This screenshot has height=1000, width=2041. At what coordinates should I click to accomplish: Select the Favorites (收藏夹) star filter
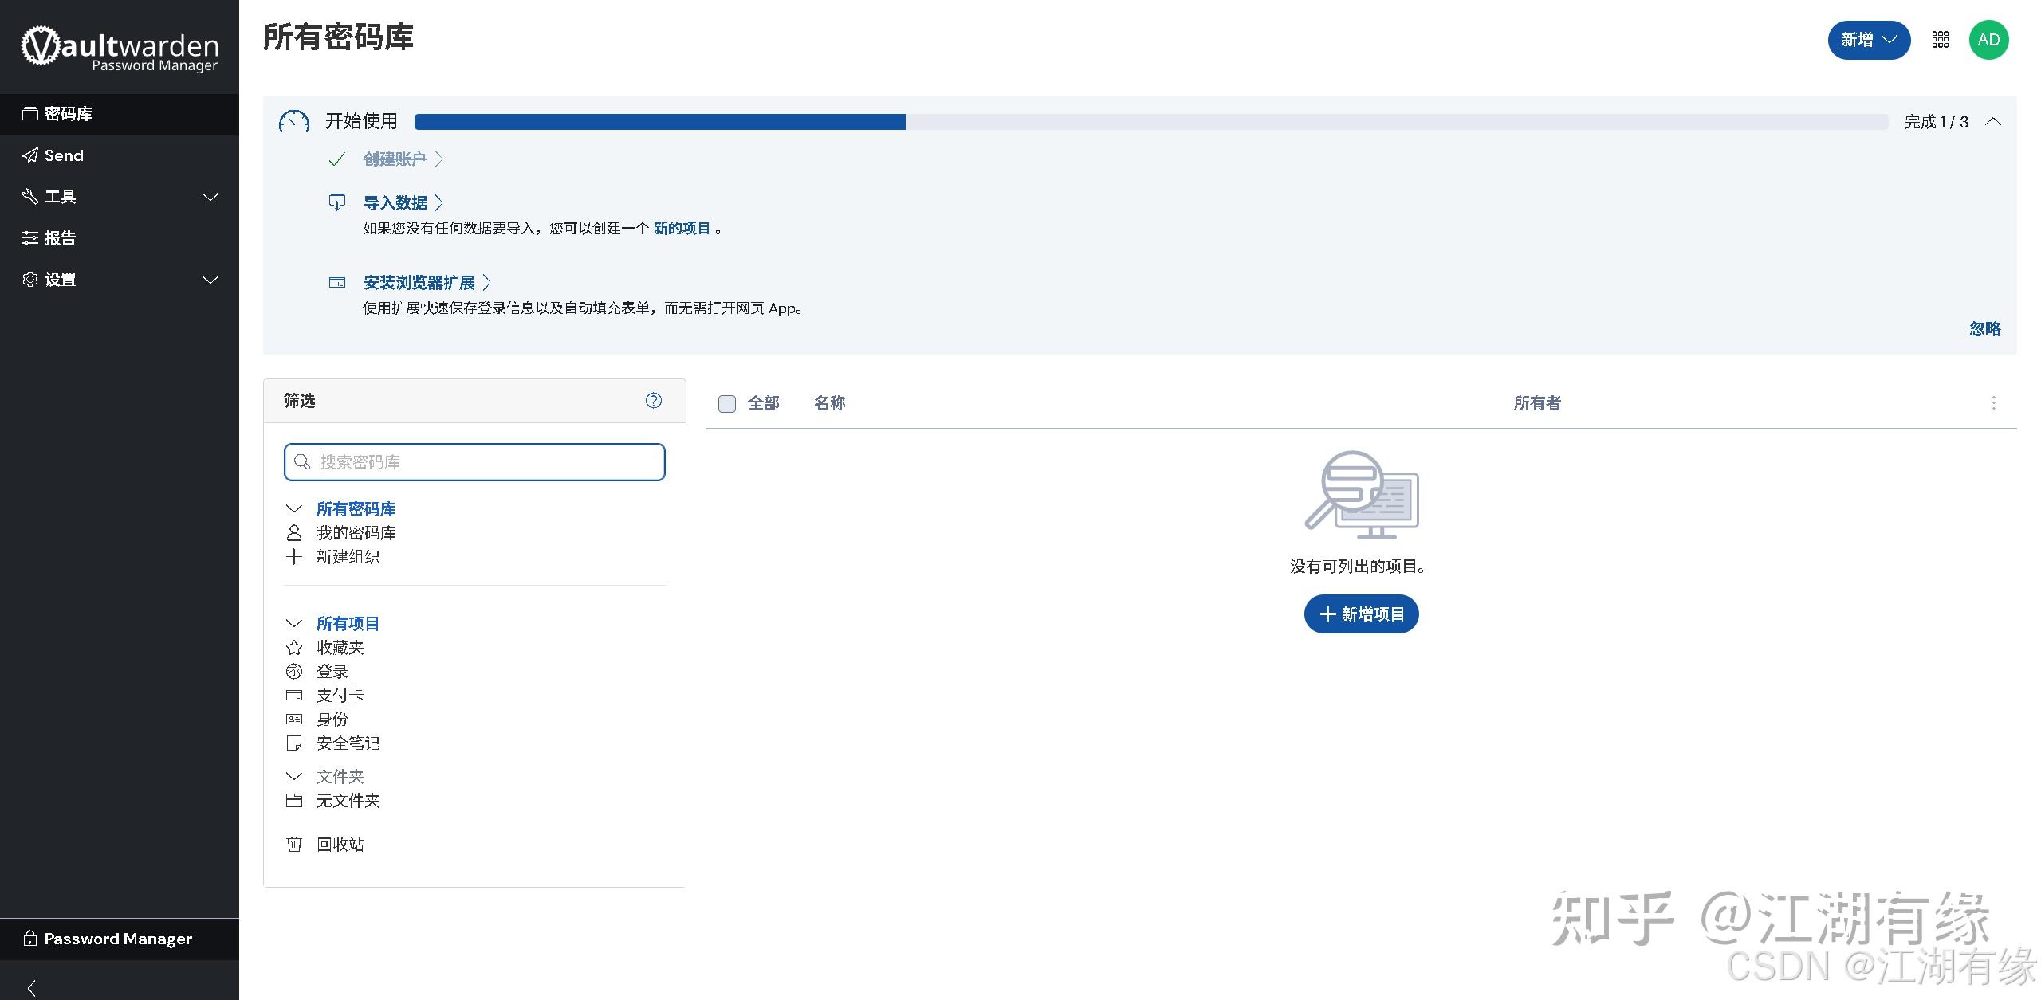click(340, 648)
